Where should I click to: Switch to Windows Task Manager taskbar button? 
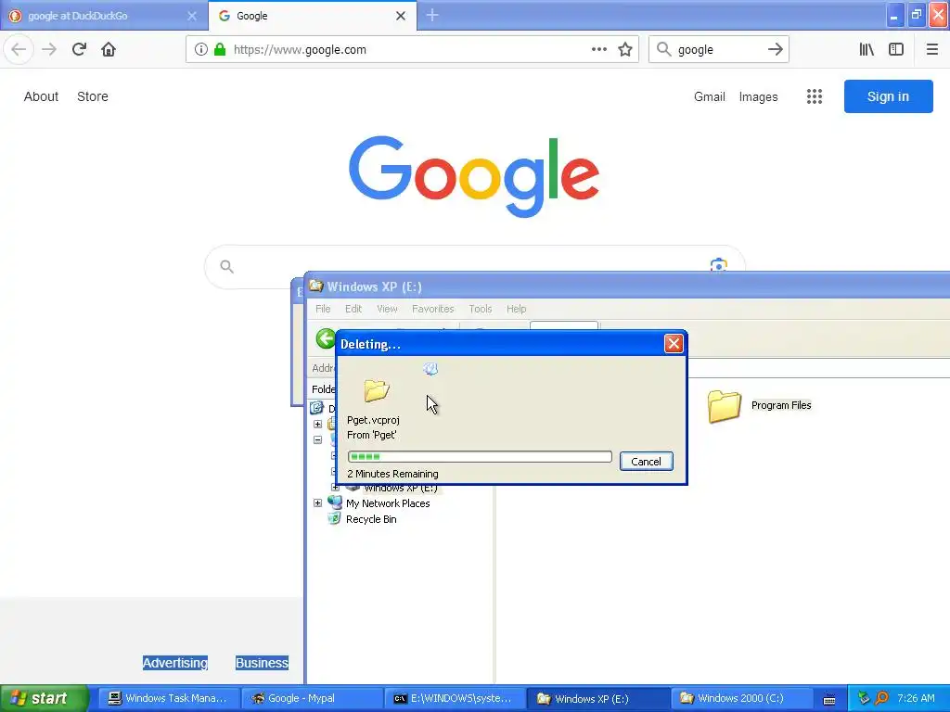coord(168,698)
